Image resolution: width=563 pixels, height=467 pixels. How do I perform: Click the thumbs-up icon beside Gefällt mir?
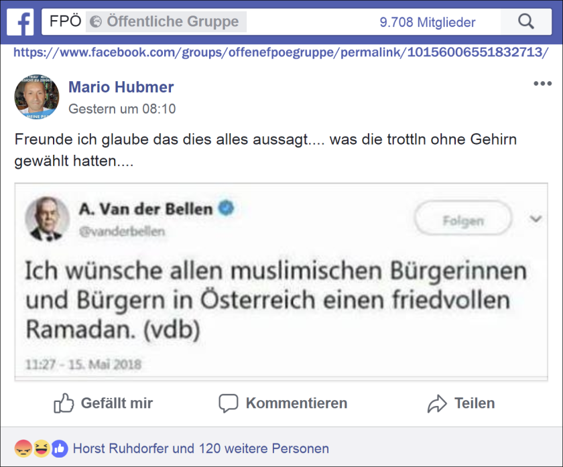64,403
